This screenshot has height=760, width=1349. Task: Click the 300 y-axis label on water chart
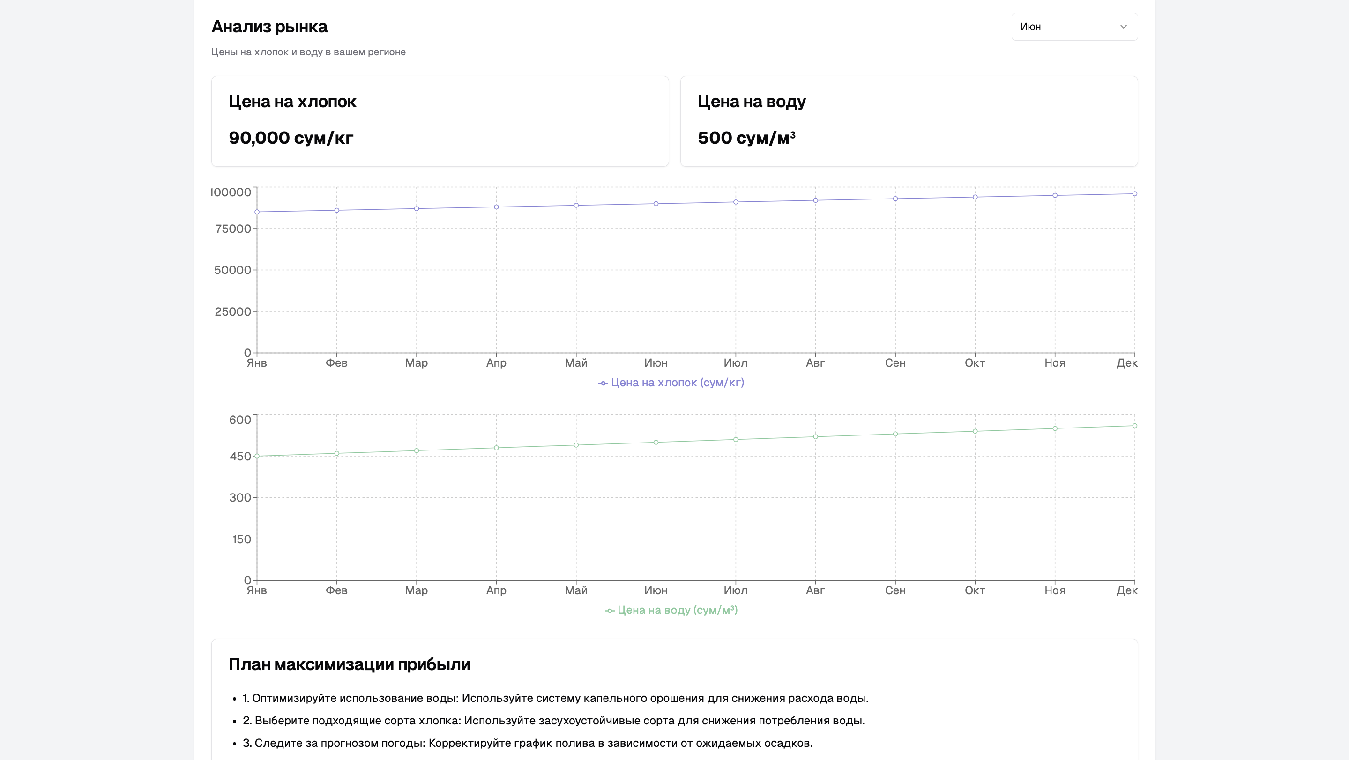pyautogui.click(x=240, y=498)
